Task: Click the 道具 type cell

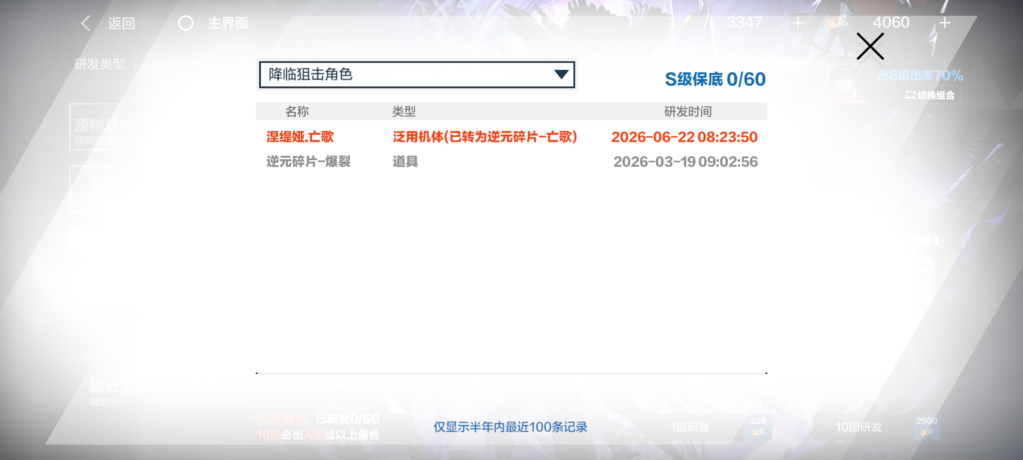Action: point(405,161)
